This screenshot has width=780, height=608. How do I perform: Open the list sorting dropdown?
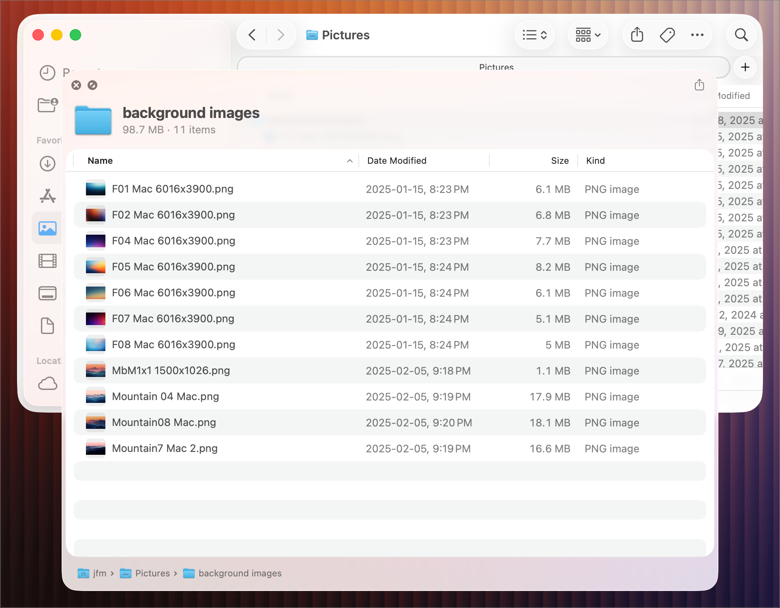pyautogui.click(x=534, y=35)
